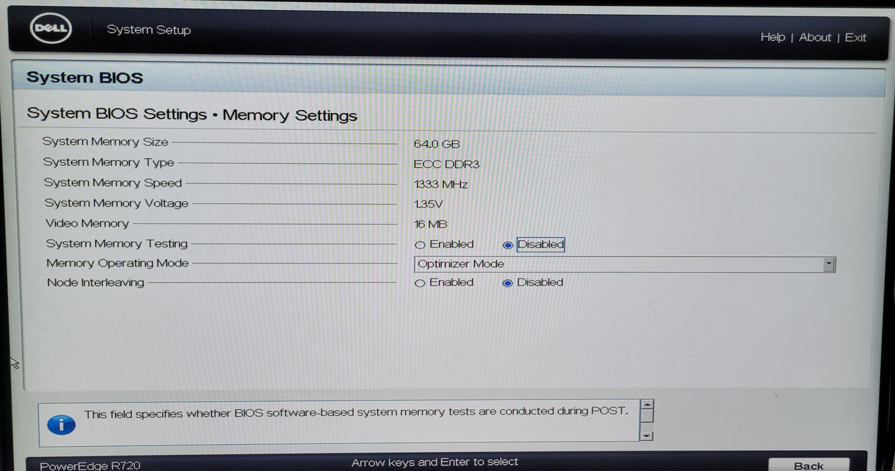Click the Memory Operating Mode label
Screen dimensions: 895x471
pos(118,263)
